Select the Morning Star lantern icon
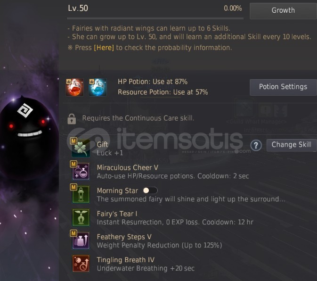The width and height of the screenshot is (317, 281). tap(81, 194)
